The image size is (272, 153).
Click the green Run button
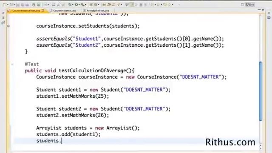tap(76, 5)
